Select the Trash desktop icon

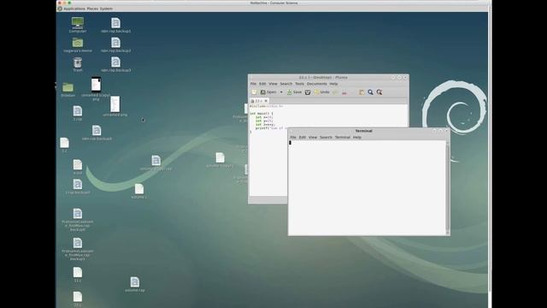click(78, 62)
